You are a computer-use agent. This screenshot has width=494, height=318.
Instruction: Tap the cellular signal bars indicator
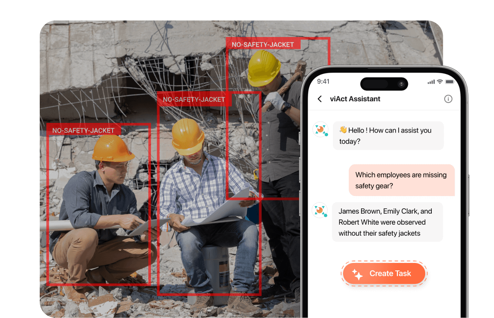click(431, 81)
